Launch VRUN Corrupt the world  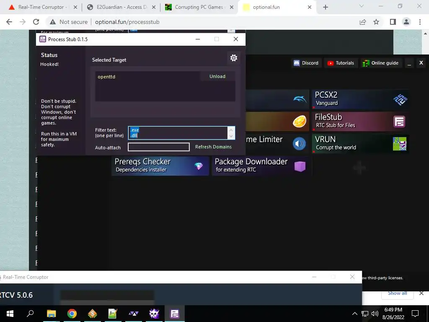360,143
